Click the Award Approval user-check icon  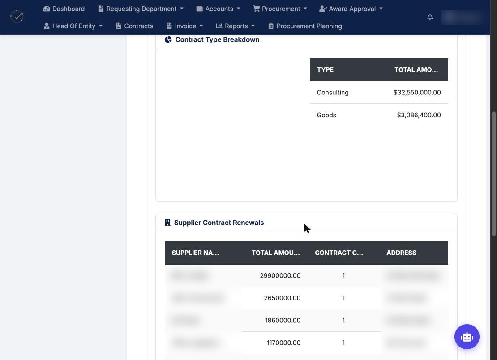pos(323,9)
